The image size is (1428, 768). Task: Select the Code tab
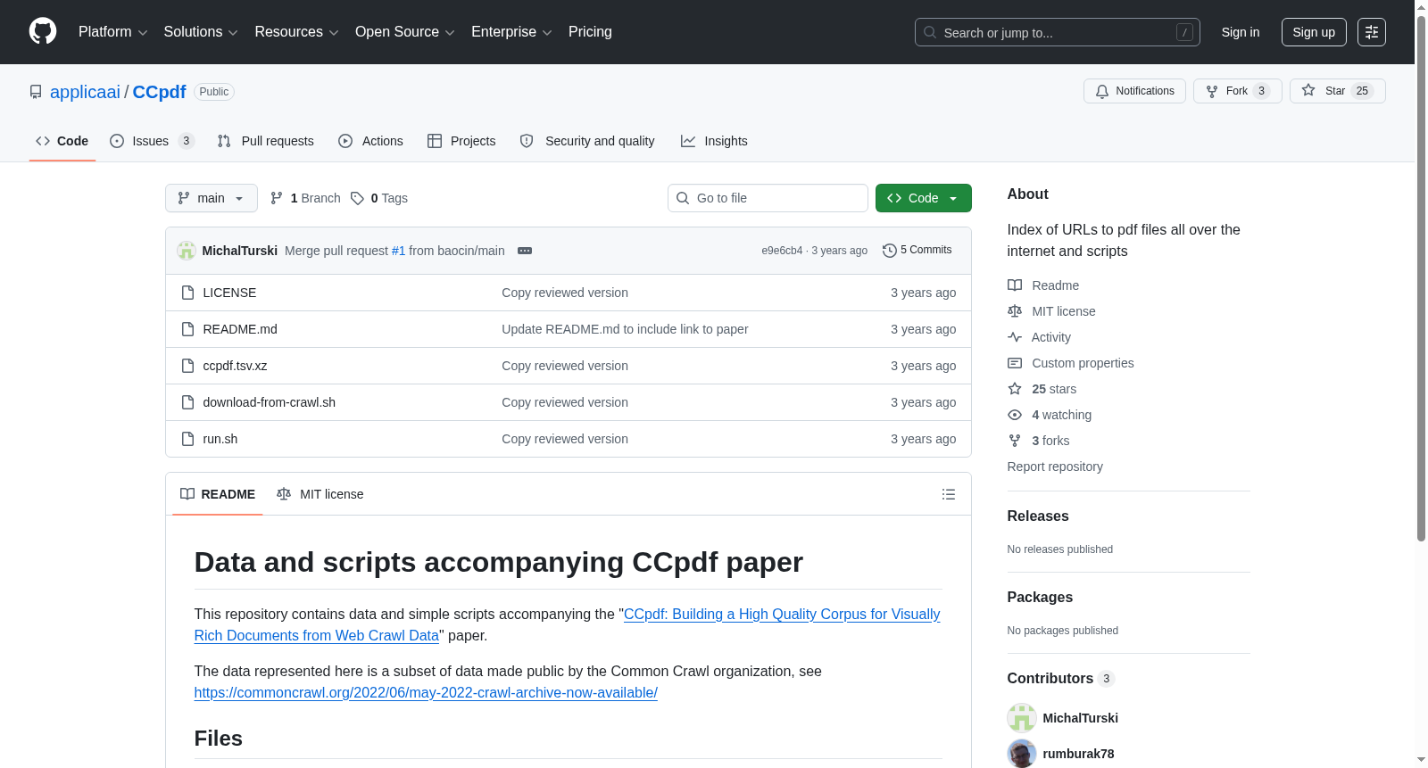(x=62, y=141)
